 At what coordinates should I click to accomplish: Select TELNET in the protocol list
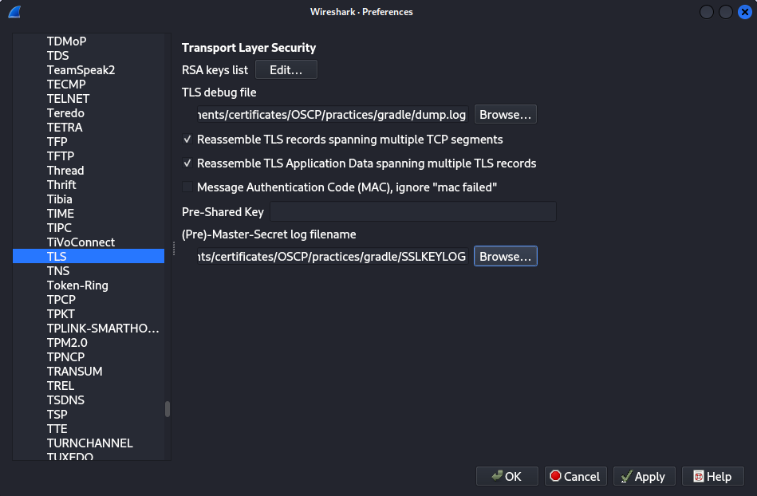click(x=68, y=98)
